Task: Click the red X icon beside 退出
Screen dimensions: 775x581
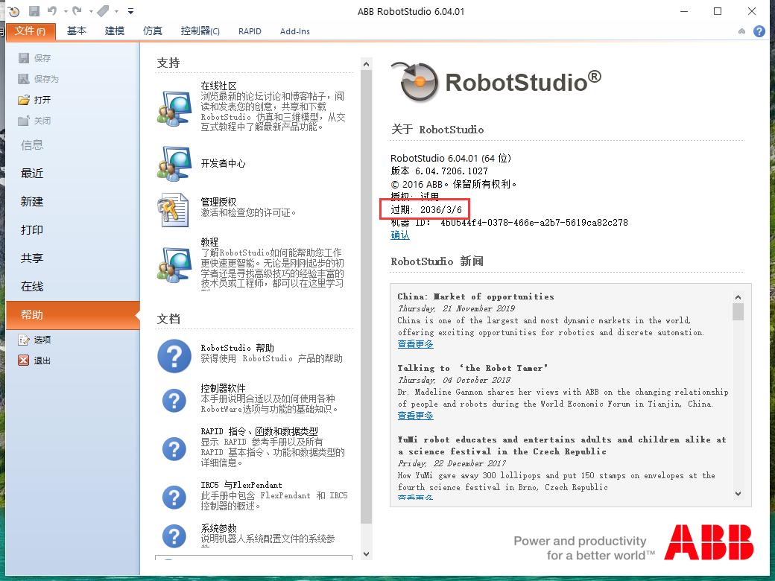Action: [23, 361]
